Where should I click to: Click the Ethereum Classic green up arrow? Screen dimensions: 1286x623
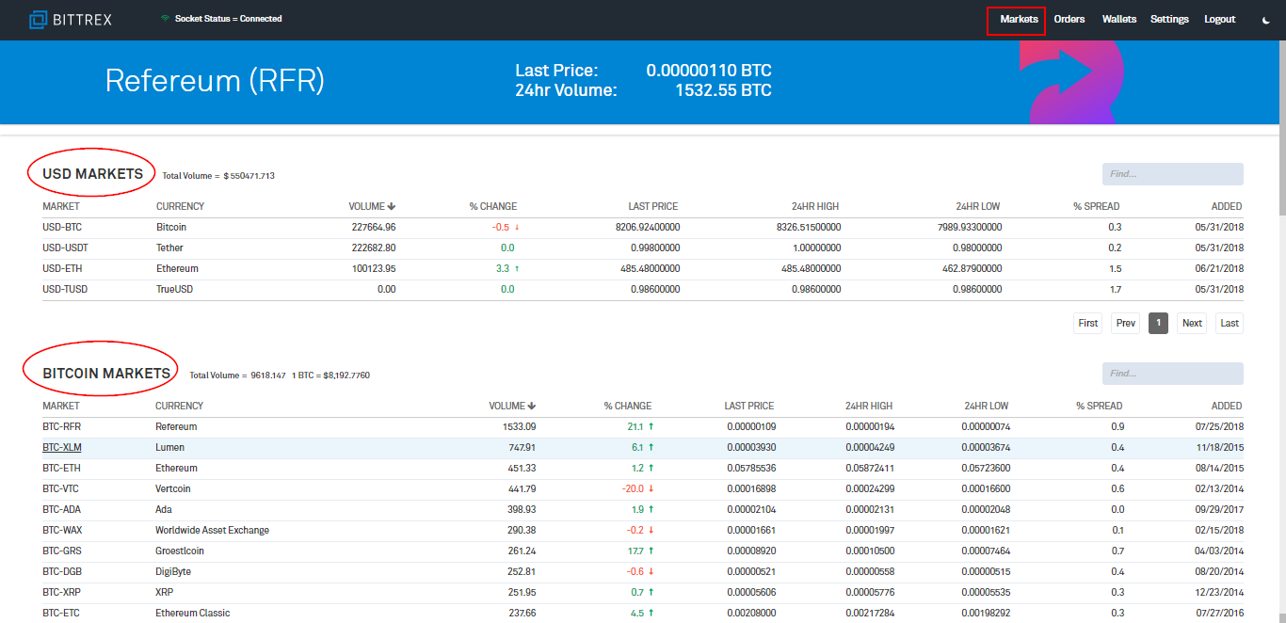(x=651, y=613)
